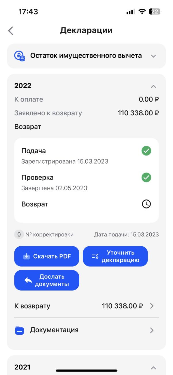173x375 pixels.
Task: Tap the blue folder icon beside Документация
Action: pos(20,330)
